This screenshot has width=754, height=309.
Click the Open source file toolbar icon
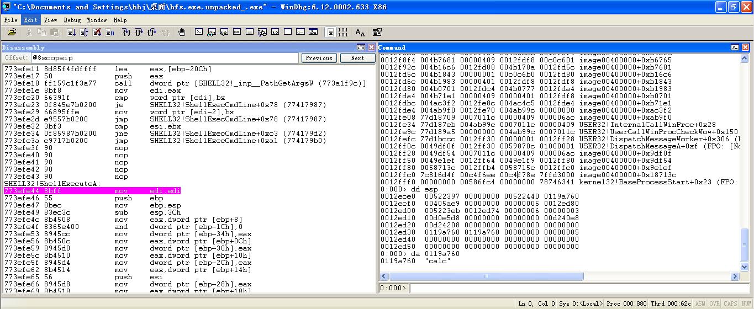pos(12,33)
